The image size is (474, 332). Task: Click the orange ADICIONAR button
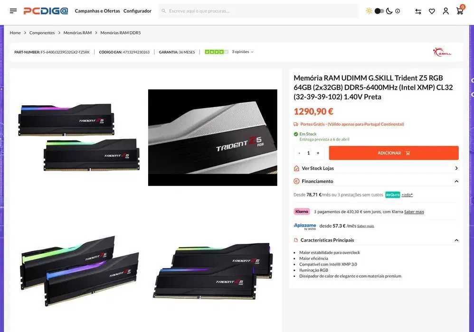click(x=394, y=153)
